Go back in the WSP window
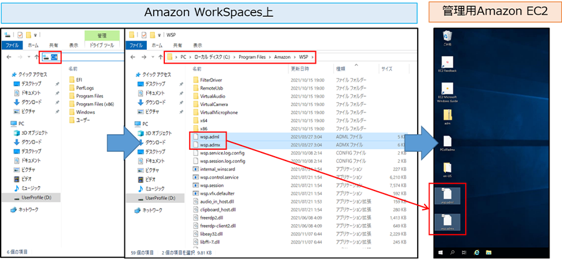This screenshot has width=562, height=261. tap(132, 57)
